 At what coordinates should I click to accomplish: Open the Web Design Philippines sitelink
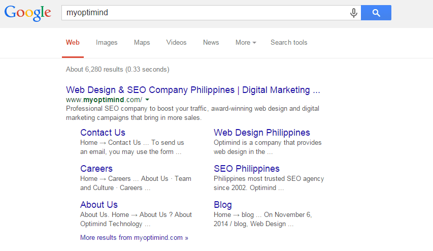click(262, 133)
